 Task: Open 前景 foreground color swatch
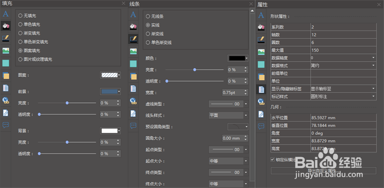pos(110,92)
